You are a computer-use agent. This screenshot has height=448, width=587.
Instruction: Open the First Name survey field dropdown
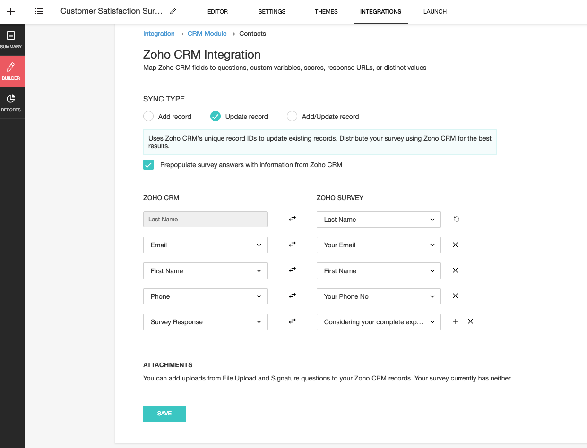pos(379,271)
